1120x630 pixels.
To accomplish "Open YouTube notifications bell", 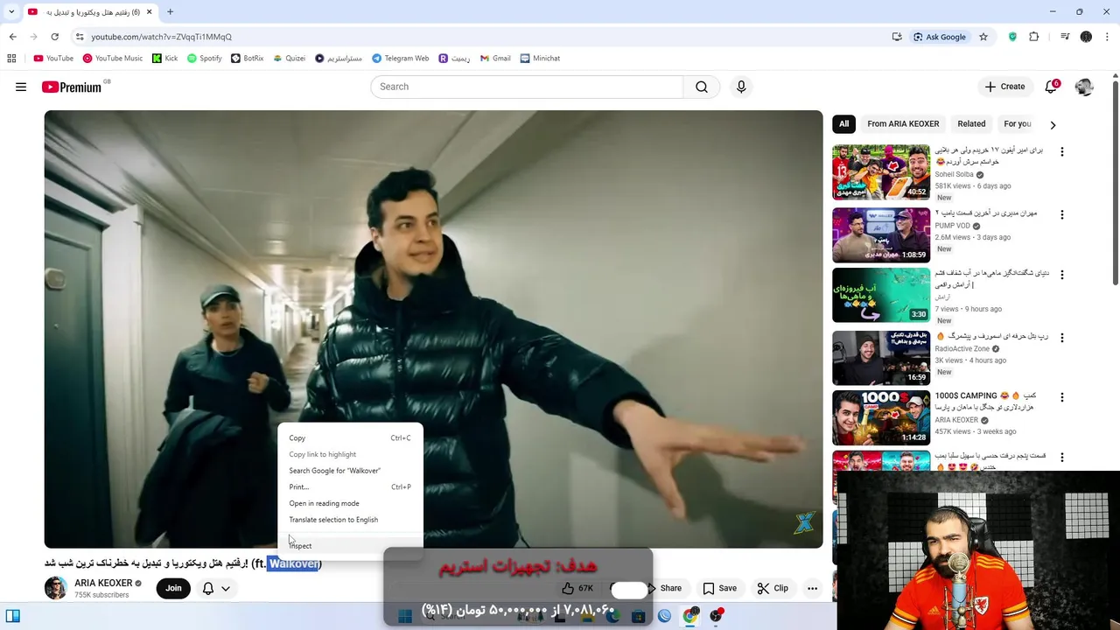I will [x=1051, y=87].
